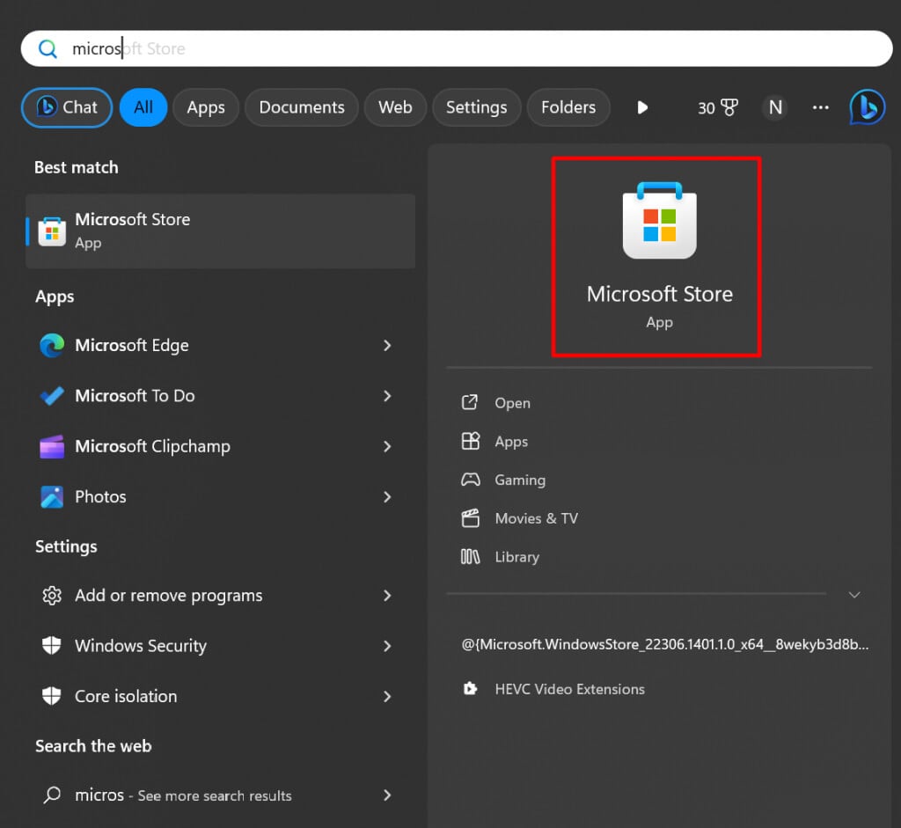Screen dimensions: 901x828
Task: Expand the Microsoft Edge result chevron
Action: (x=387, y=346)
